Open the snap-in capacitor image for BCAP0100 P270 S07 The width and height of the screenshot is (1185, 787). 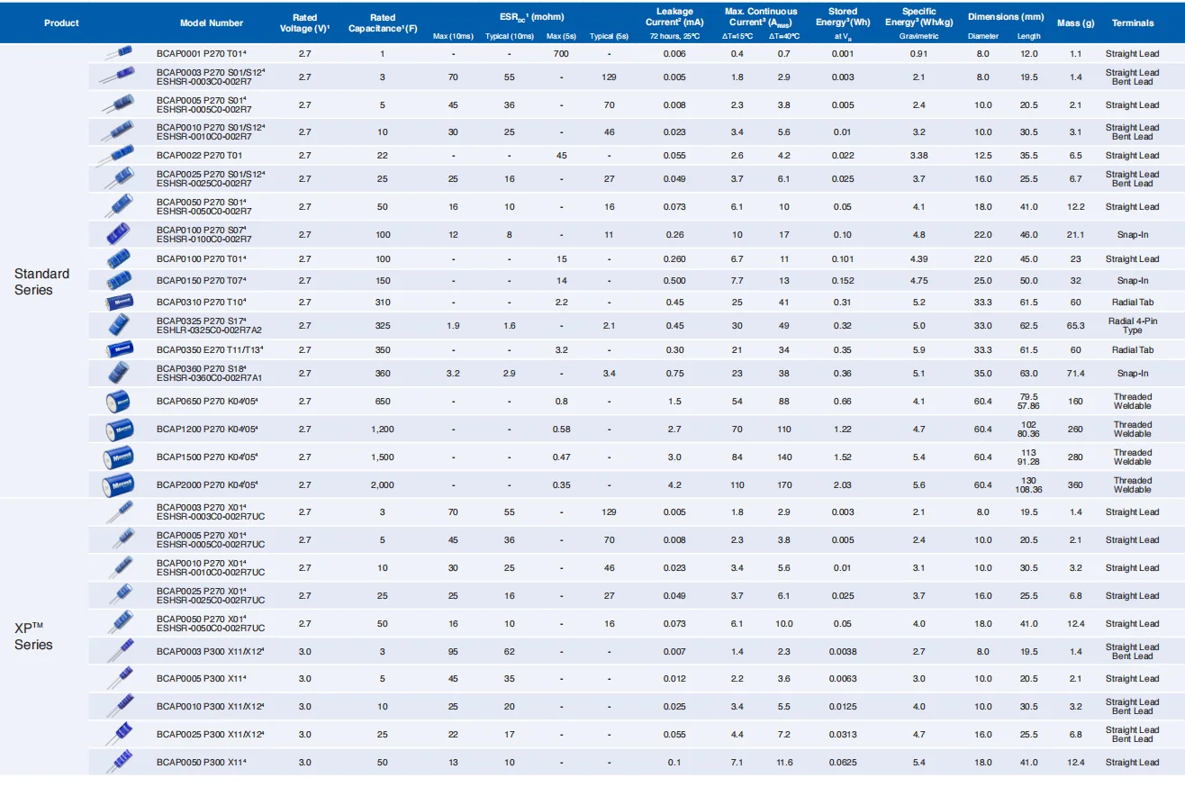point(120,235)
